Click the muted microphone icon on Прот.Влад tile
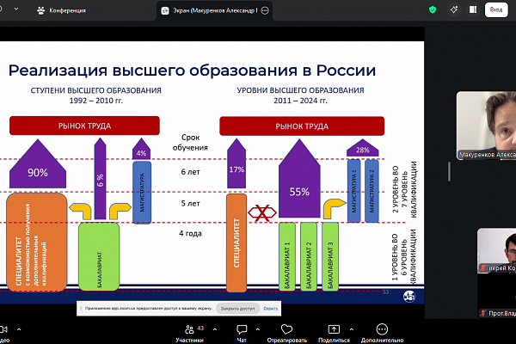This screenshot has height=344, width=516. point(482,313)
